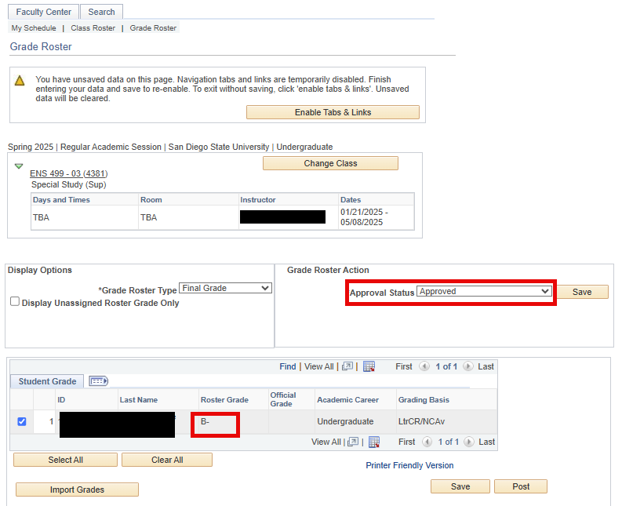This screenshot has width=622, height=506.
Task: Download bottom grid to spreadsheet icon
Action: (x=374, y=442)
